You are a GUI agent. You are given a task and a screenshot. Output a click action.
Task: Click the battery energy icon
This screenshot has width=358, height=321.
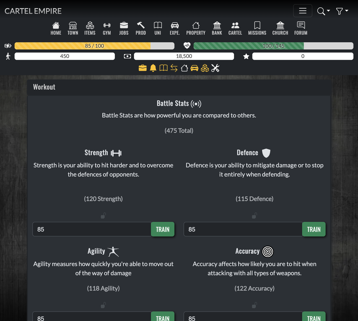[8, 46]
